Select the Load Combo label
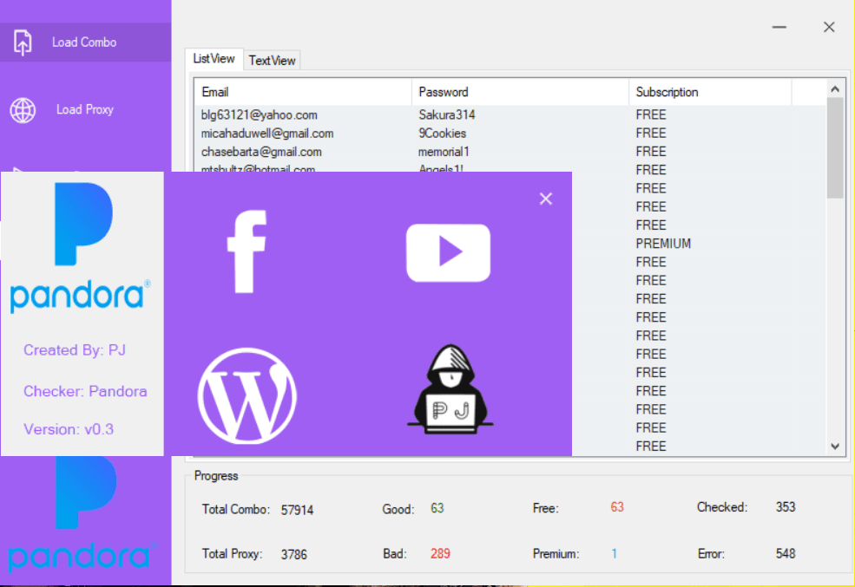The height and width of the screenshot is (587, 855). [x=84, y=42]
